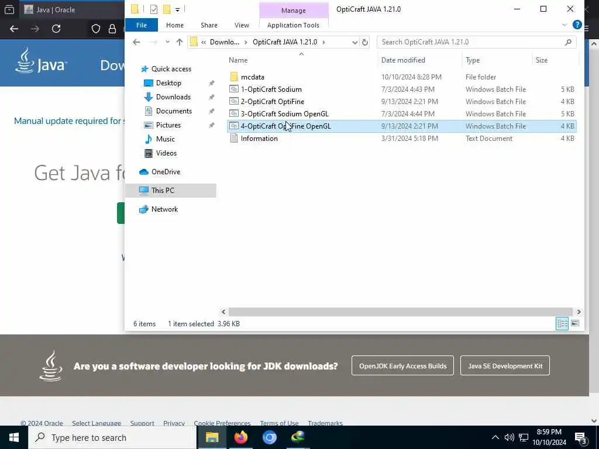Viewport: 599px width, 449px height.
Task: Expand path after OptiCraft JAVA 1.21.0 breadcrumb
Action: tap(323, 42)
